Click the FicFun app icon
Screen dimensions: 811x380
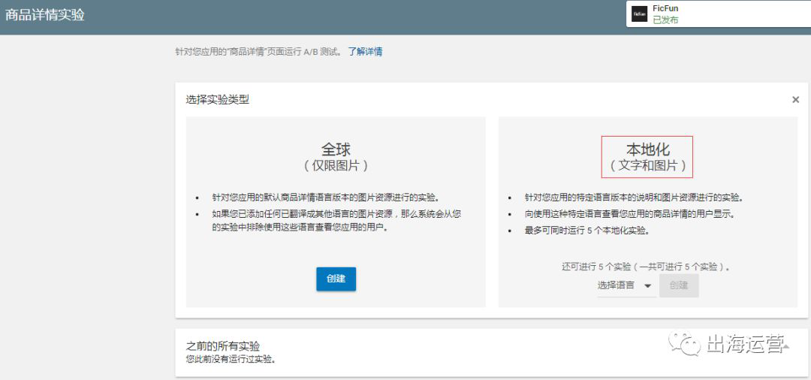coord(639,14)
